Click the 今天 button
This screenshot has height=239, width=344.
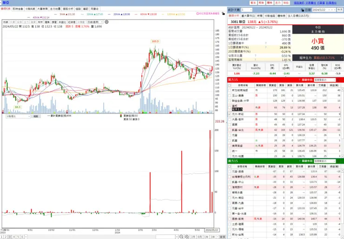(340, 10)
